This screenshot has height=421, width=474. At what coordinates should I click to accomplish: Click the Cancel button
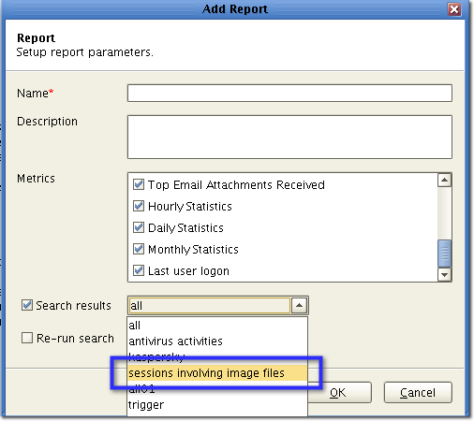click(418, 393)
